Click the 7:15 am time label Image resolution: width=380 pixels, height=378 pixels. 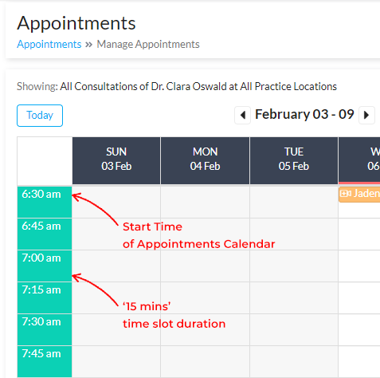[x=41, y=289]
